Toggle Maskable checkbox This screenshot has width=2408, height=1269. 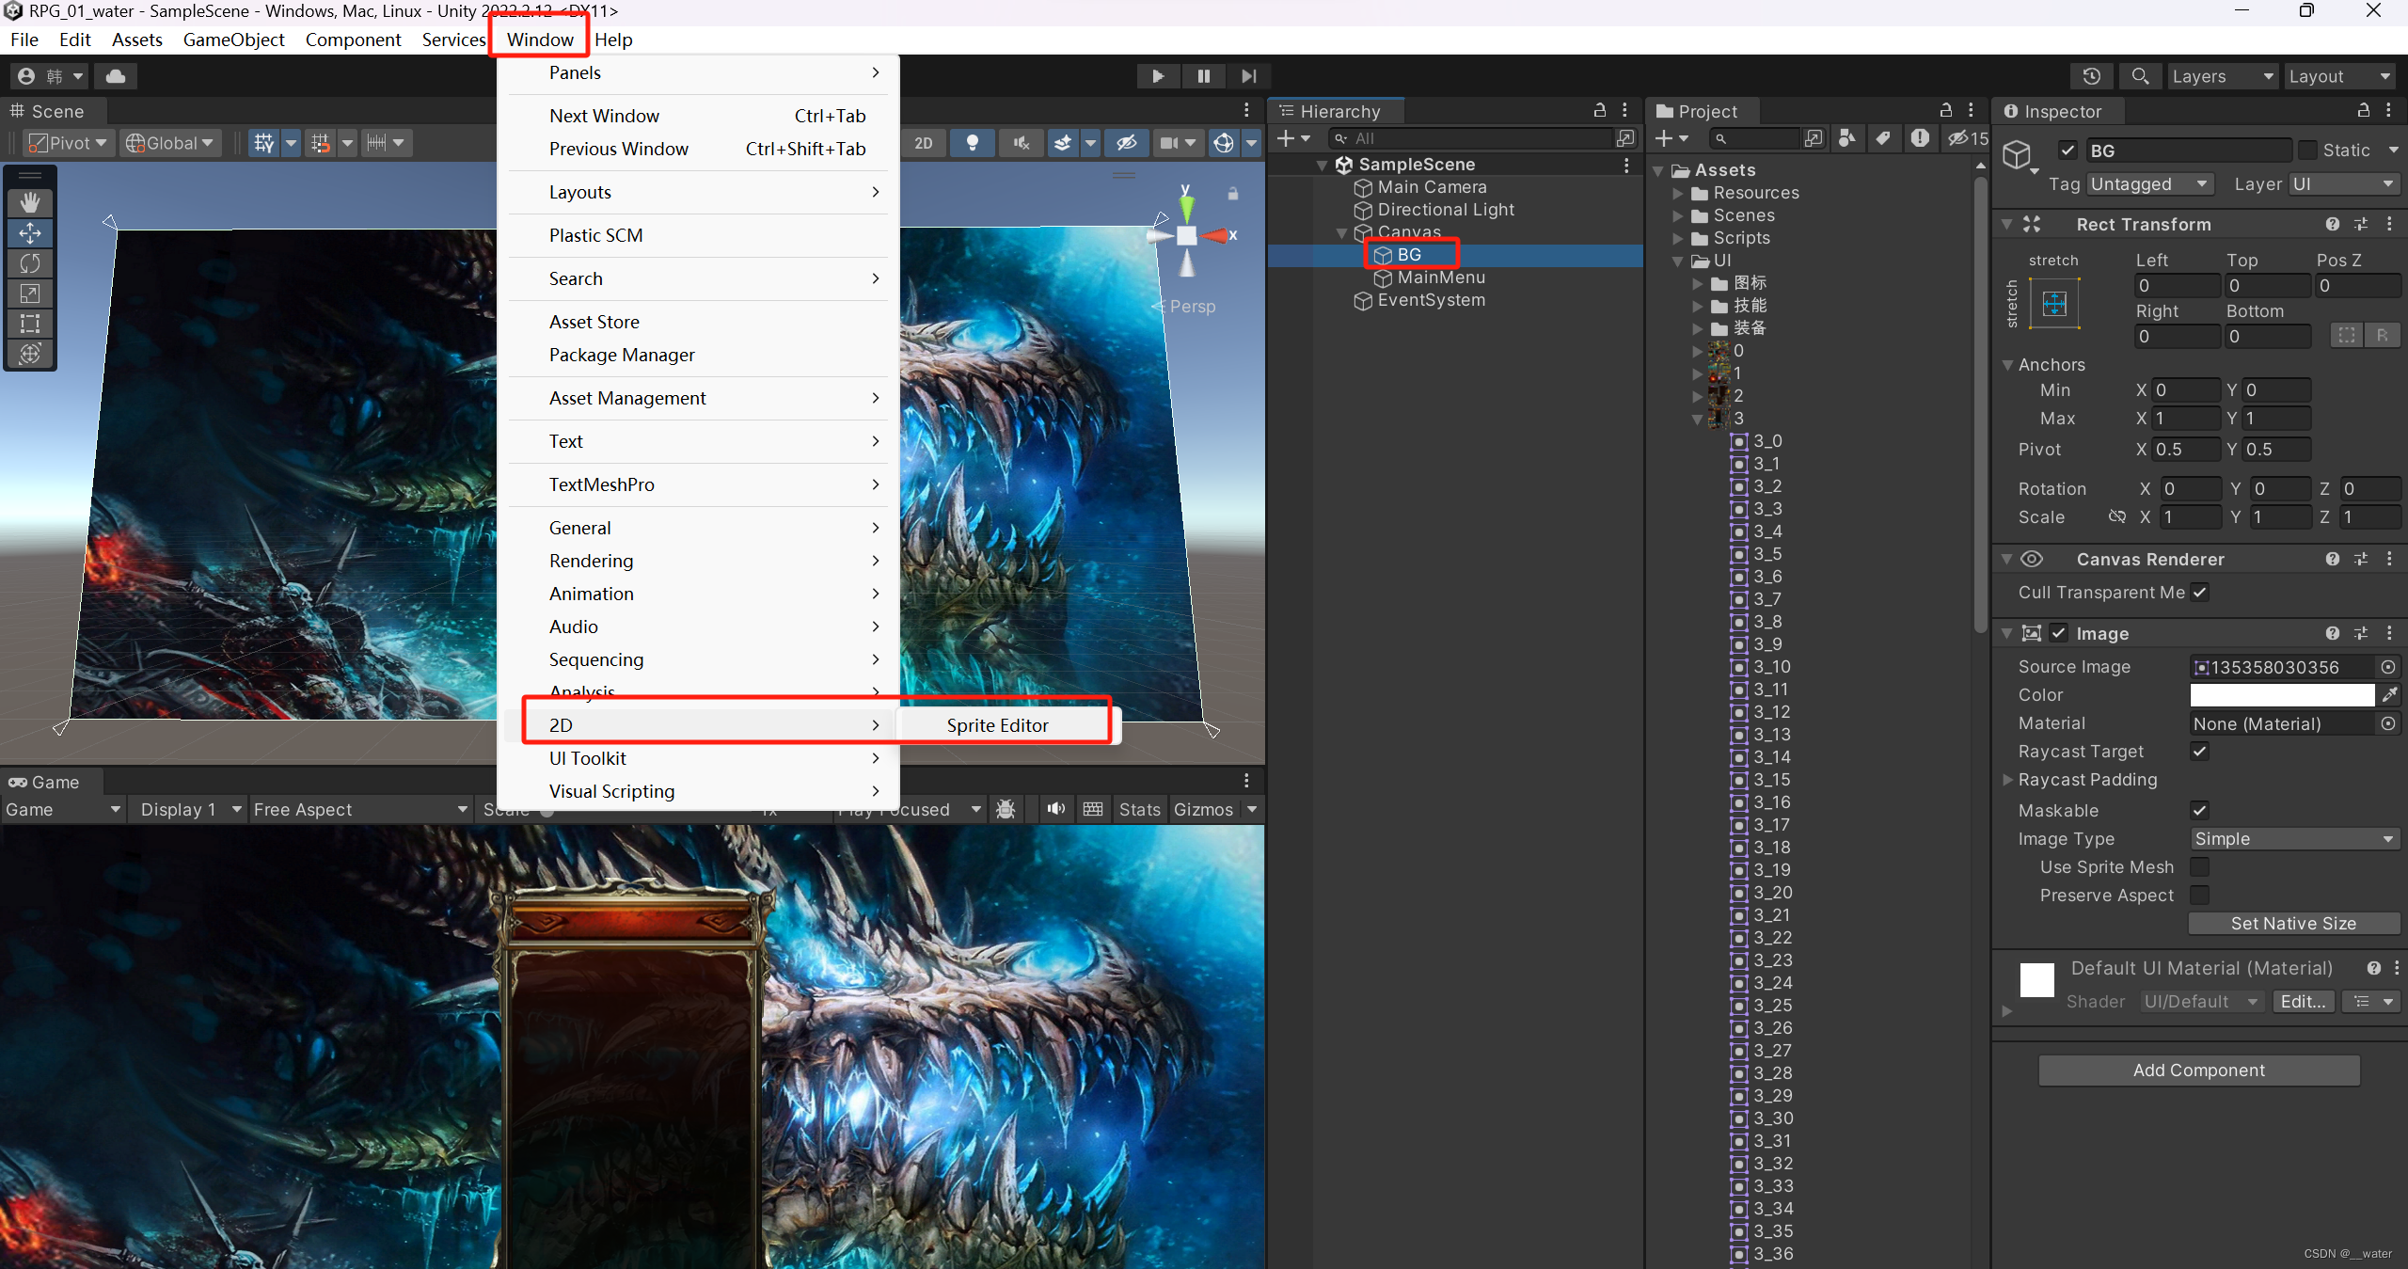pos(2200,810)
